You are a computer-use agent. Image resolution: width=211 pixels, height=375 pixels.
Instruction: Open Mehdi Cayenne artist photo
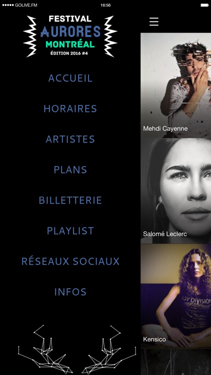coord(176,85)
